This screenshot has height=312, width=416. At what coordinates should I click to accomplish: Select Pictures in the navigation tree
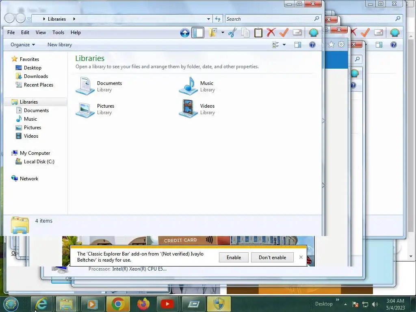tap(32, 127)
